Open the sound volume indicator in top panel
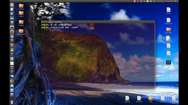This screenshot has width=188, height=105. [x=154, y=1]
